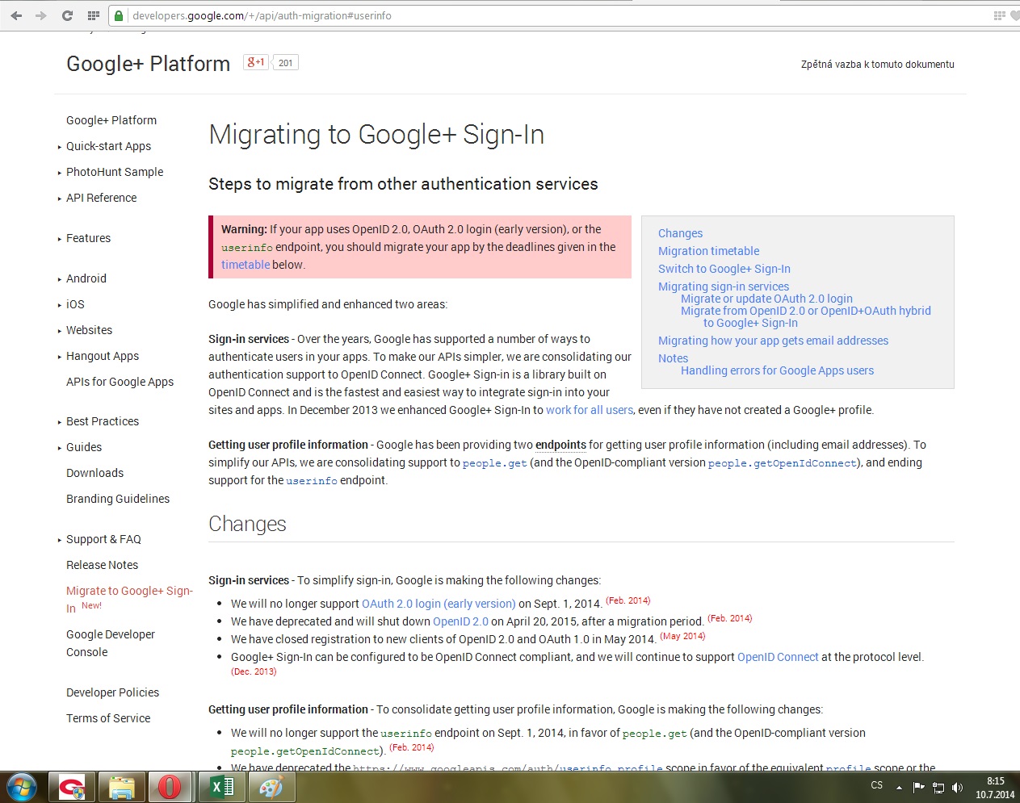1020x803 pixels.
Task: Expand the Quick-start Apps section
Action: tap(108, 146)
